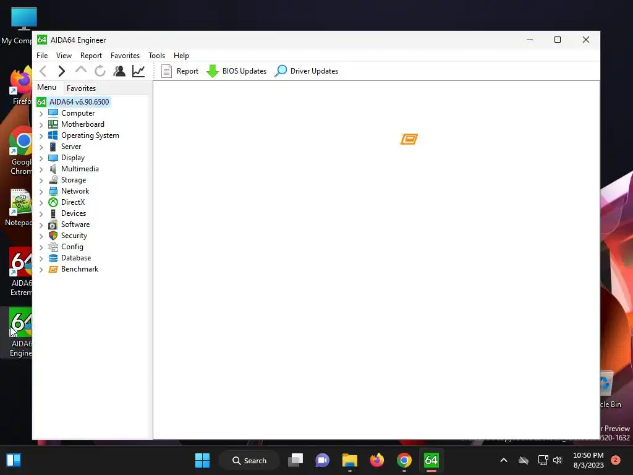Expand the Software tree node
633x475 pixels.
[41, 225]
